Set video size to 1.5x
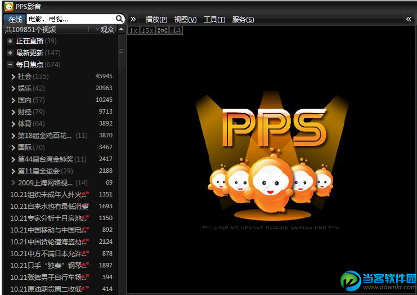This screenshot has width=417, height=295. [x=147, y=30]
